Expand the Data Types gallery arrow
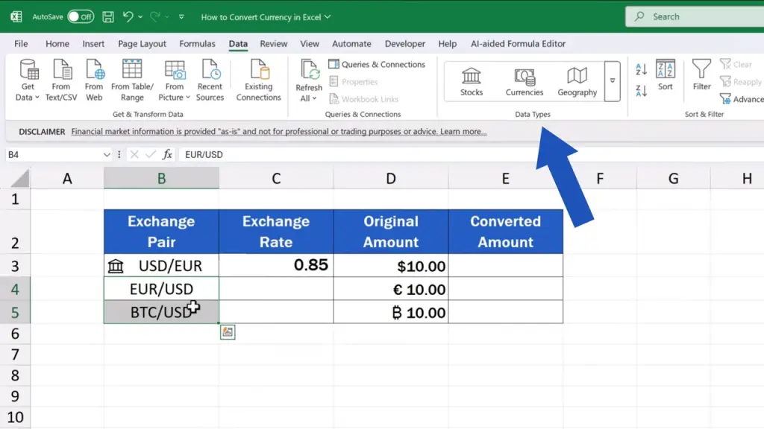 pyautogui.click(x=613, y=81)
